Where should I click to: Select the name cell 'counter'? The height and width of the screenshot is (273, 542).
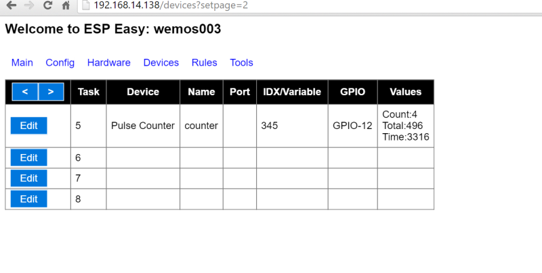click(x=201, y=126)
